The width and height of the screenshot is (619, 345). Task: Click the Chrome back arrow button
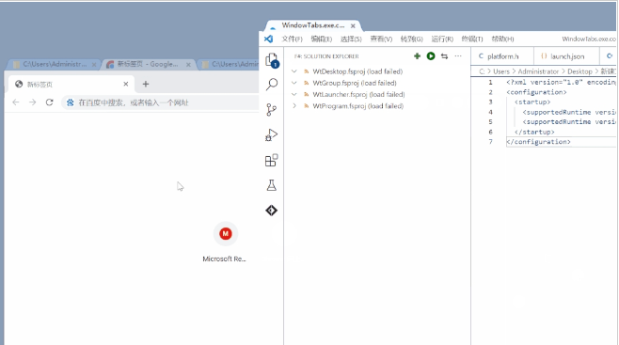tap(16, 102)
